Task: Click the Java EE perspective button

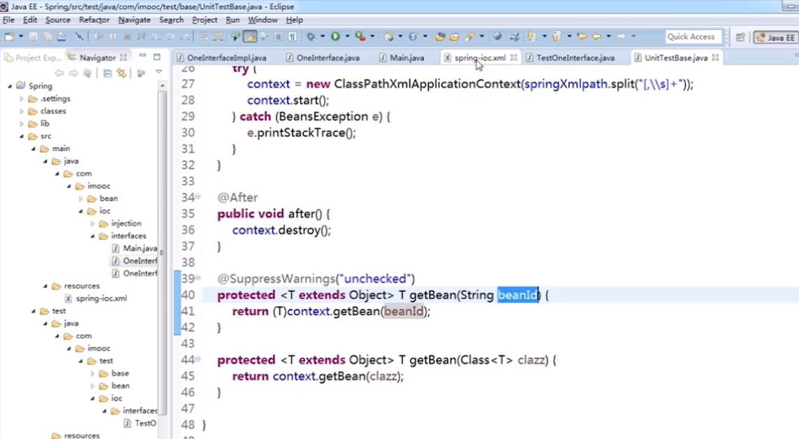Action: (775, 37)
